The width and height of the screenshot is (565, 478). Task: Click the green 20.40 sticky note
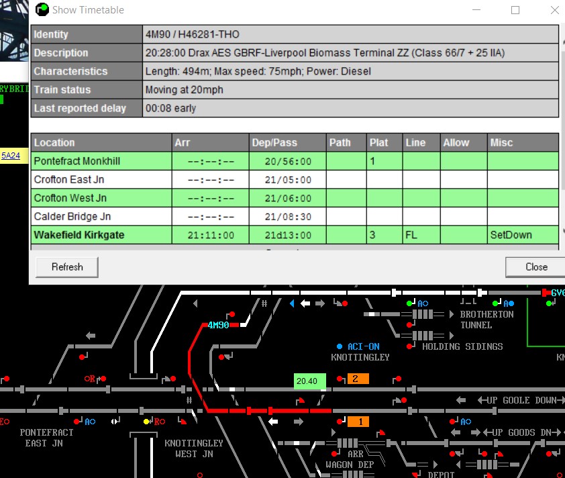[x=310, y=381]
